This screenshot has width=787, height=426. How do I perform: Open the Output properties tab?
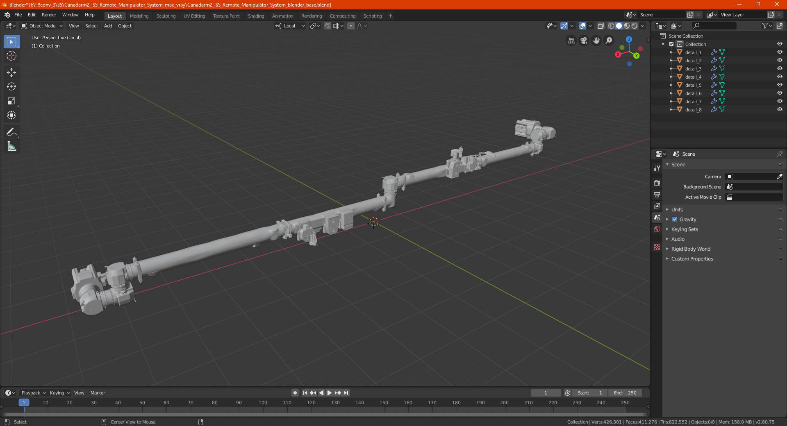pos(657,194)
